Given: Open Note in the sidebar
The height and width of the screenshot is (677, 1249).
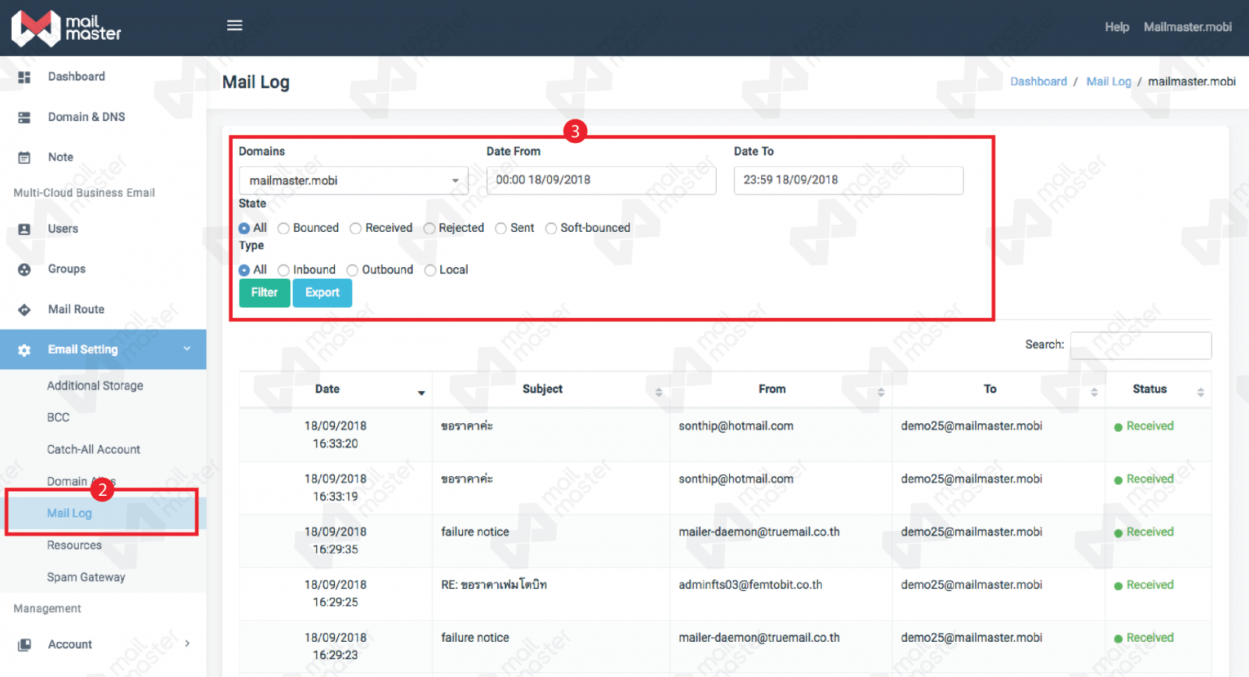Looking at the screenshot, I should [61, 157].
